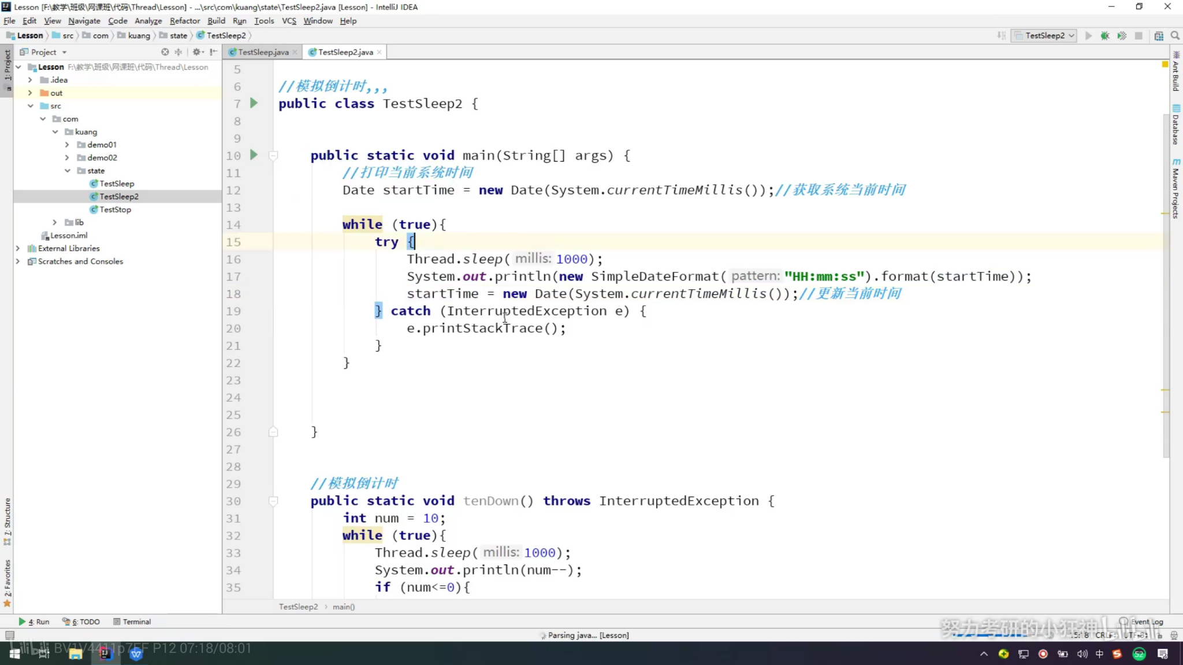1183x665 pixels.
Task: Open the TODO tool window
Action: click(81, 622)
